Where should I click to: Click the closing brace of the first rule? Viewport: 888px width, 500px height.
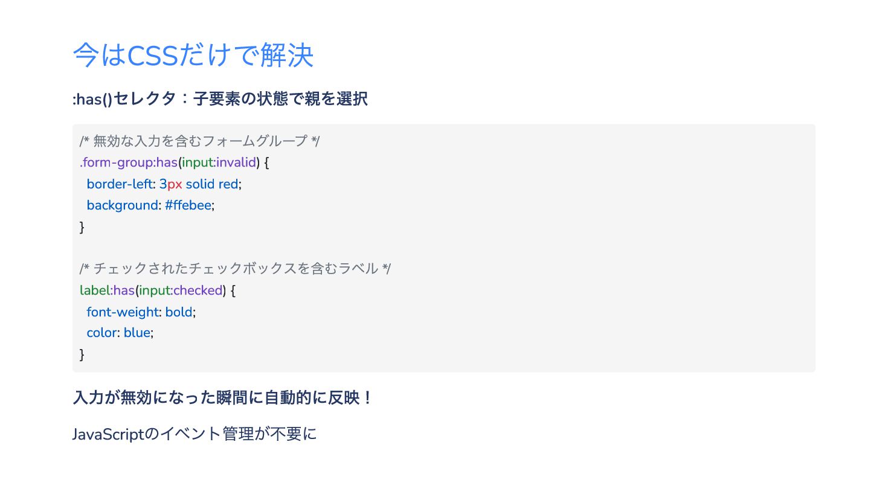(x=82, y=227)
